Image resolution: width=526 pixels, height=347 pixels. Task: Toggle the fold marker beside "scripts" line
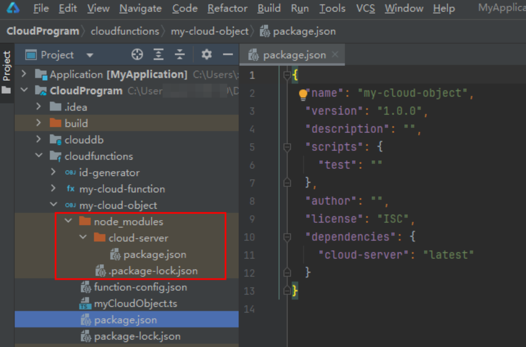pos(288,147)
